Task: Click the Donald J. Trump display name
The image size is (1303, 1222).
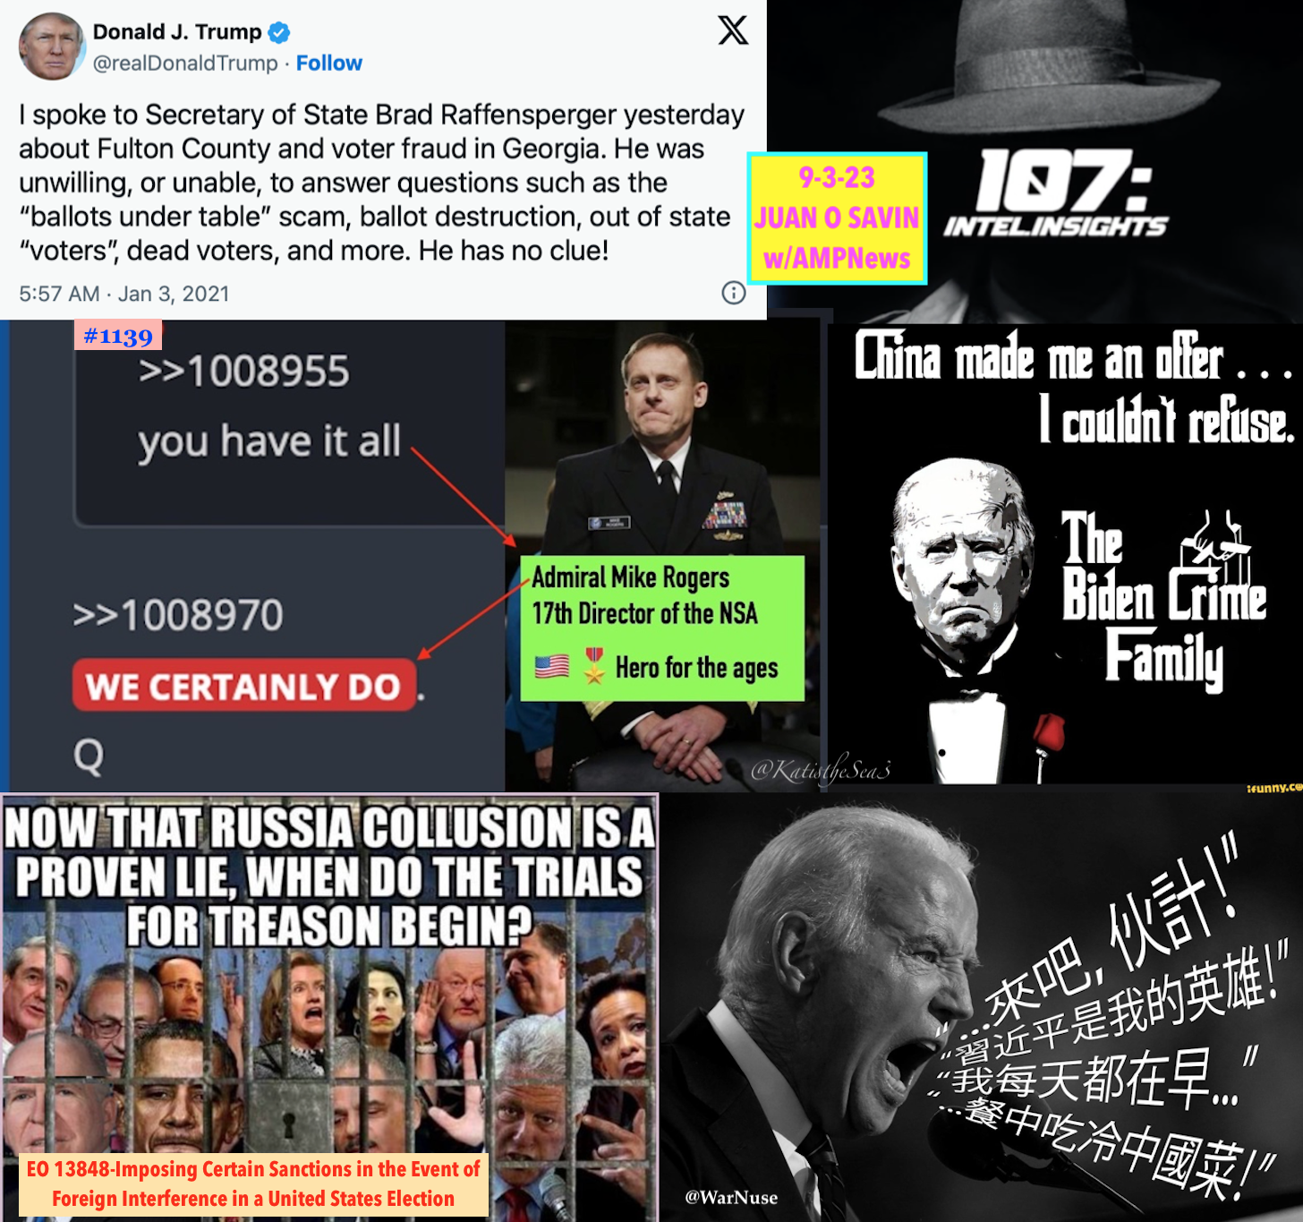Action: pos(177,32)
